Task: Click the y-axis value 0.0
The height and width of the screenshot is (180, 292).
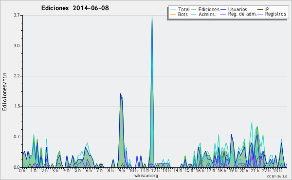Action: [x=17, y=167]
